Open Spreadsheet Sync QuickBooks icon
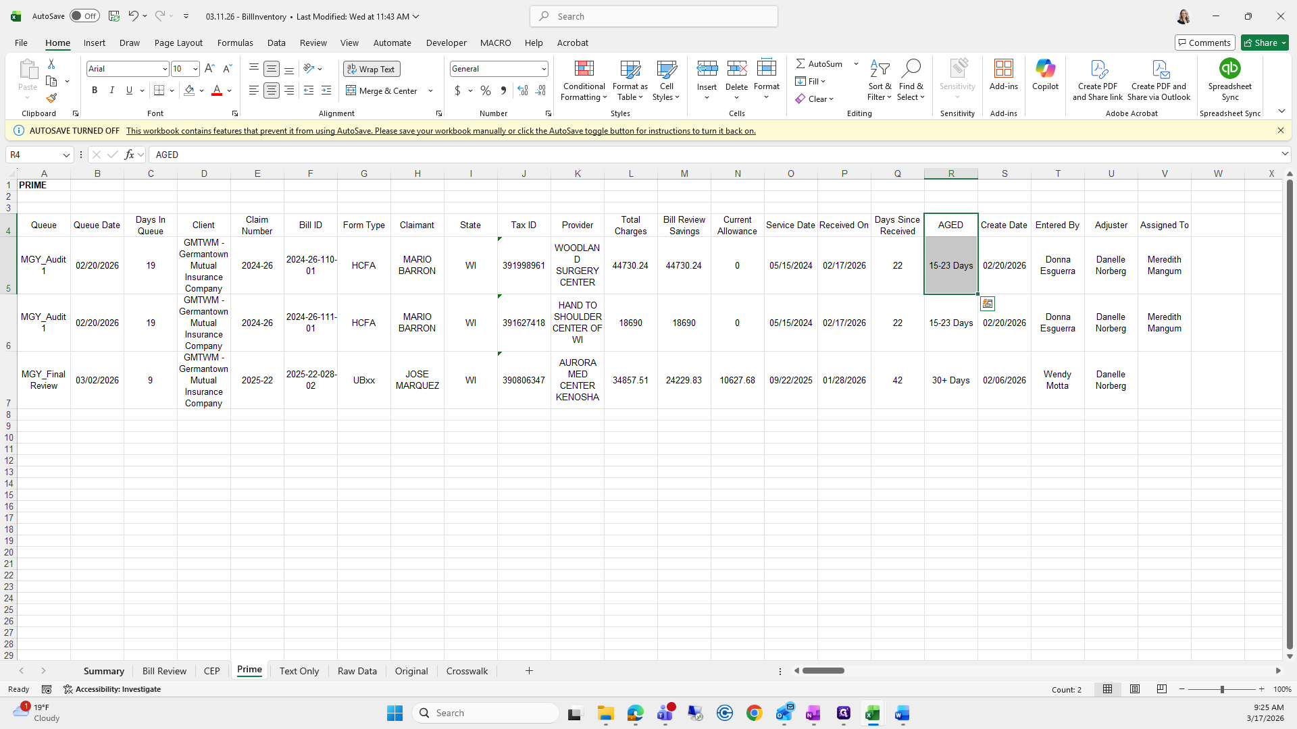 click(x=1229, y=69)
